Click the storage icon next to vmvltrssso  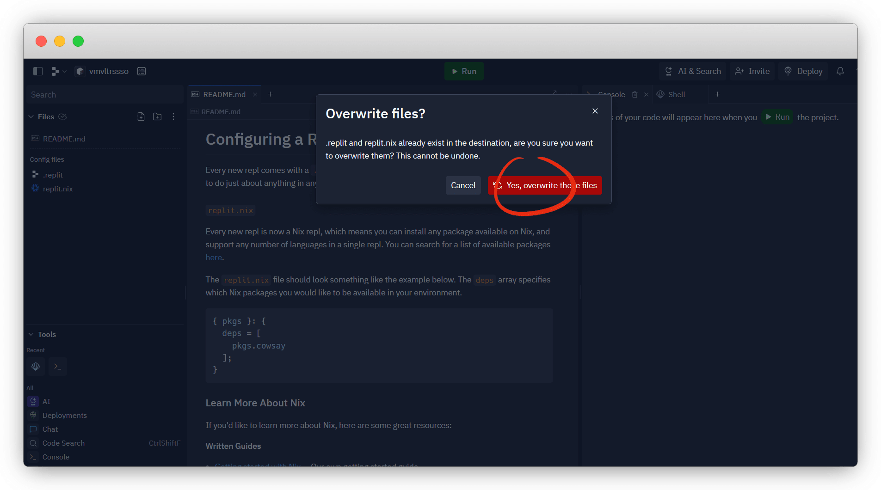coord(142,71)
